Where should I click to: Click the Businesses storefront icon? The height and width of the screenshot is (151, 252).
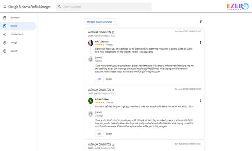5,18
